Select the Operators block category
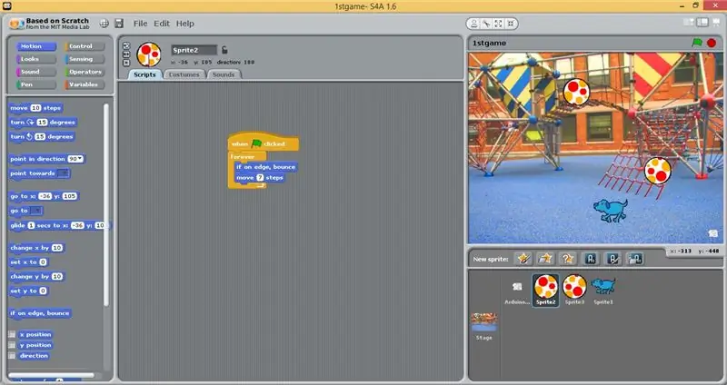 [85, 72]
